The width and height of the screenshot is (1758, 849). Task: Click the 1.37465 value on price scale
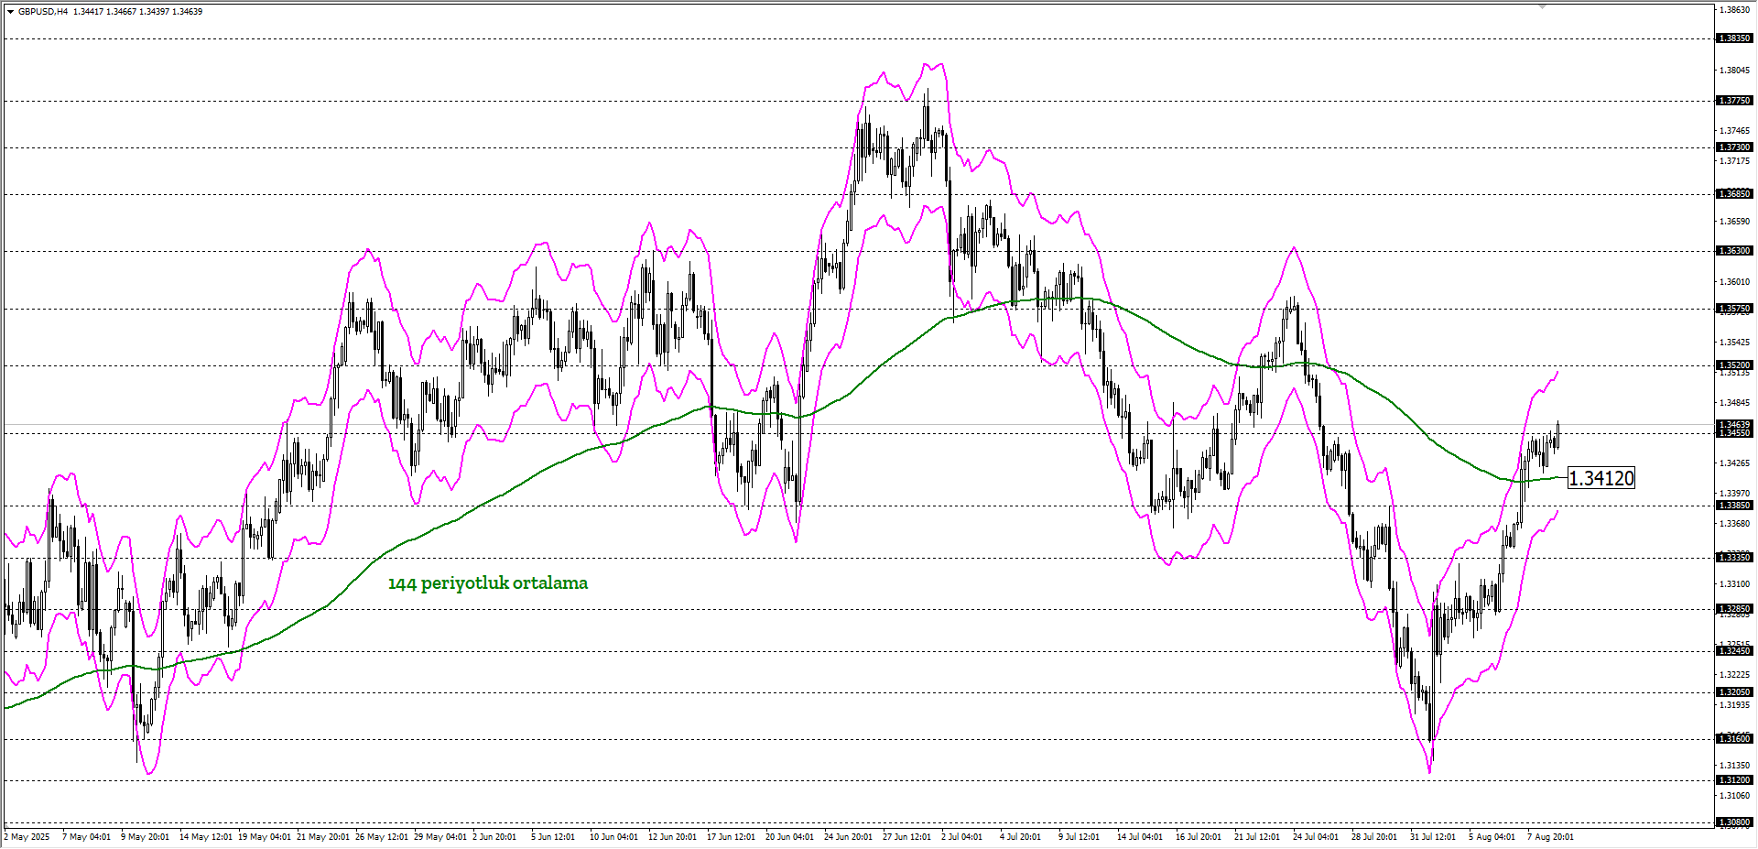[1735, 131]
